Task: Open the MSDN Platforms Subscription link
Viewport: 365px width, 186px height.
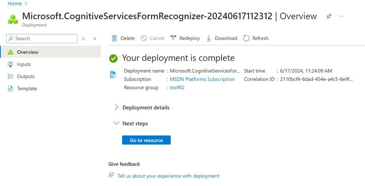Action: pyautogui.click(x=202, y=79)
